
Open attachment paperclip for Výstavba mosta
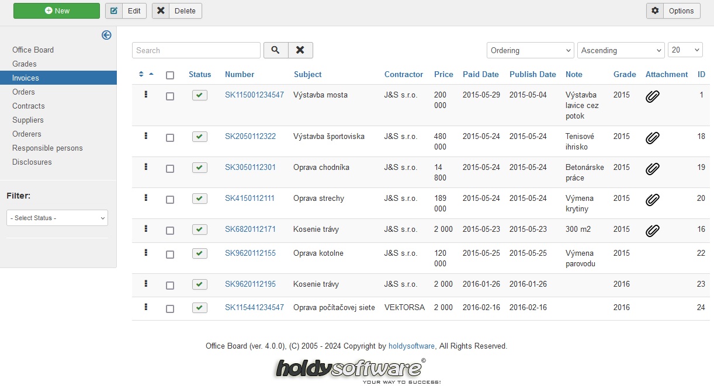[653, 97]
